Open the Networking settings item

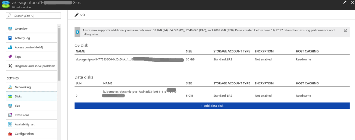(x=31, y=87)
